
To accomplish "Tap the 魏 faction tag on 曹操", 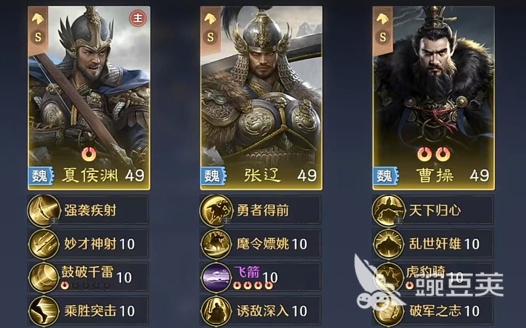I will [385, 176].
